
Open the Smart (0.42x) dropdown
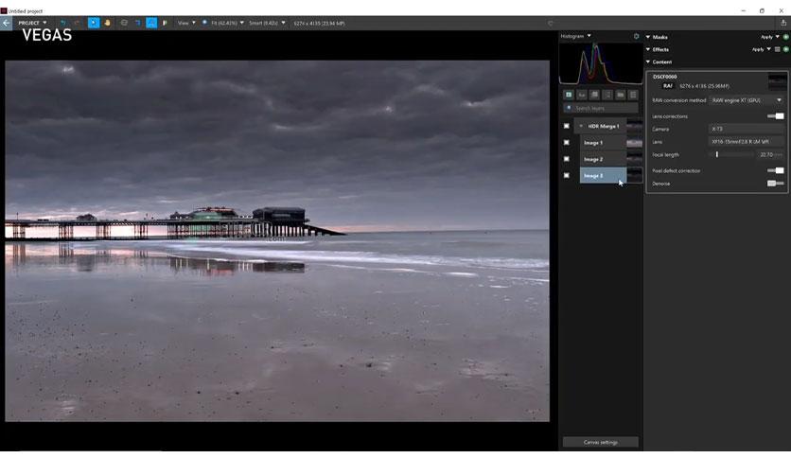[267, 24]
